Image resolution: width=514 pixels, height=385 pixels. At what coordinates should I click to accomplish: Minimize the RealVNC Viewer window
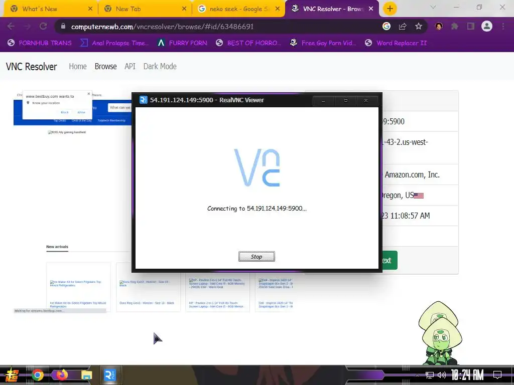pyautogui.click(x=323, y=101)
